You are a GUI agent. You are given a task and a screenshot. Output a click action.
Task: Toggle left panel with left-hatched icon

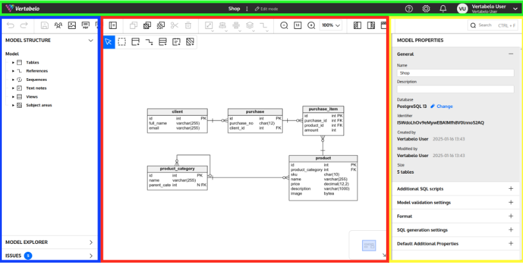click(357, 25)
